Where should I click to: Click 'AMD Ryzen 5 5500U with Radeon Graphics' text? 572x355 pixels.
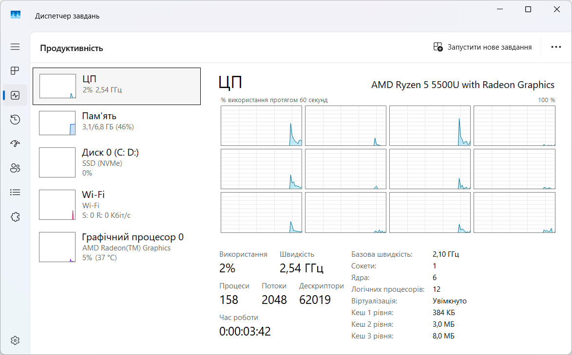pyautogui.click(x=463, y=85)
